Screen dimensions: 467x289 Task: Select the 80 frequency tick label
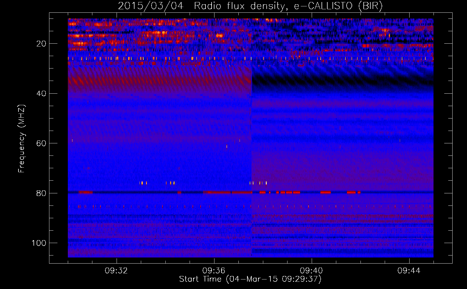click(x=41, y=193)
